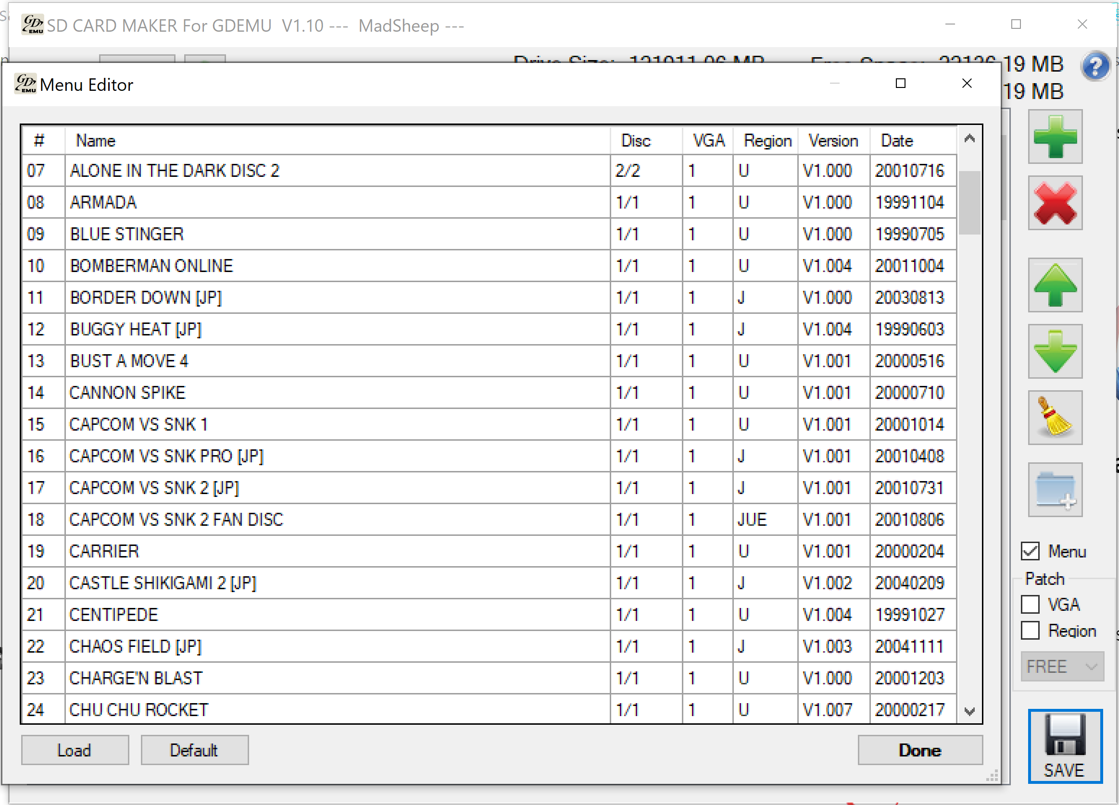Select the ARMADA entry
The width and height of the screenshot is (1119, 805).
pos(489,202)
